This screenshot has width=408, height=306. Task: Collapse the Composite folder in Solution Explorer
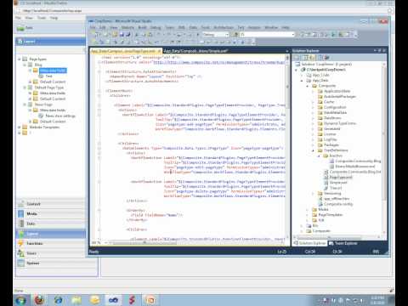point(308,86)
